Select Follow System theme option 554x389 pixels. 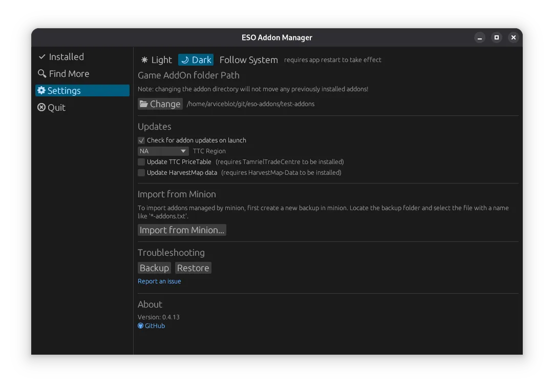pyautogui.click(x=248, y=60)
